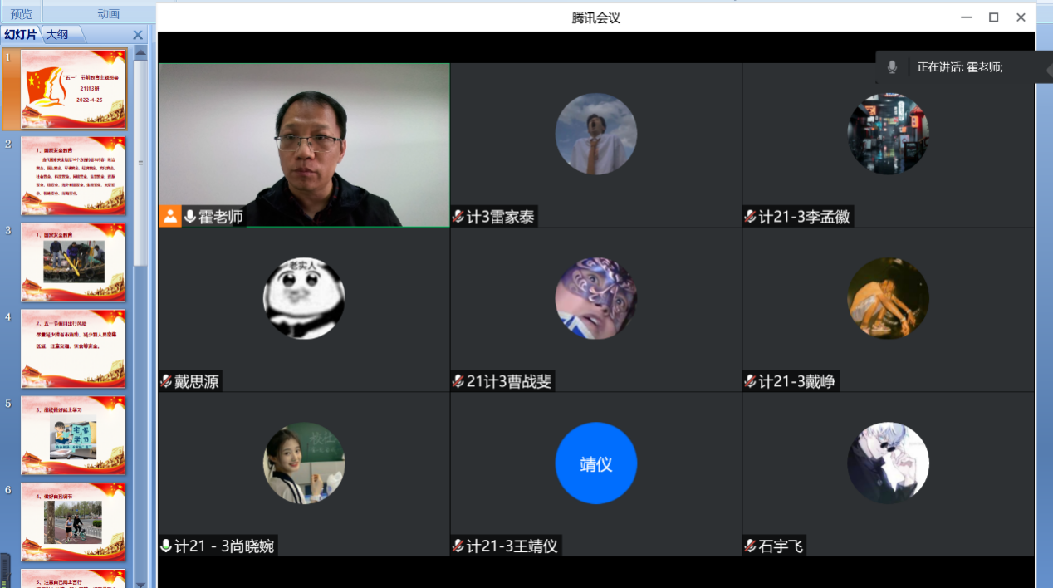Click the host badge icon beside 霍老师

[x=170, y=217]
